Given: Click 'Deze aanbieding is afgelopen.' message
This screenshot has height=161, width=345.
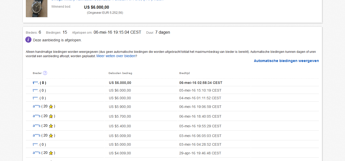Looking at the screenshot, I should tap(57, 40).
